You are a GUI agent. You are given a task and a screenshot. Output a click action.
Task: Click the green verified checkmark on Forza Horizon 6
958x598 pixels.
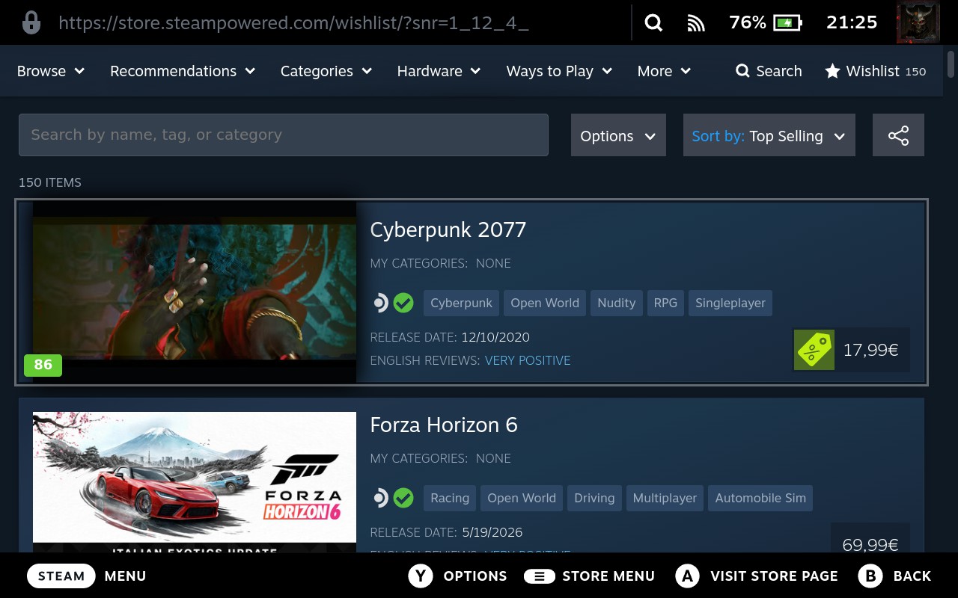403,498
